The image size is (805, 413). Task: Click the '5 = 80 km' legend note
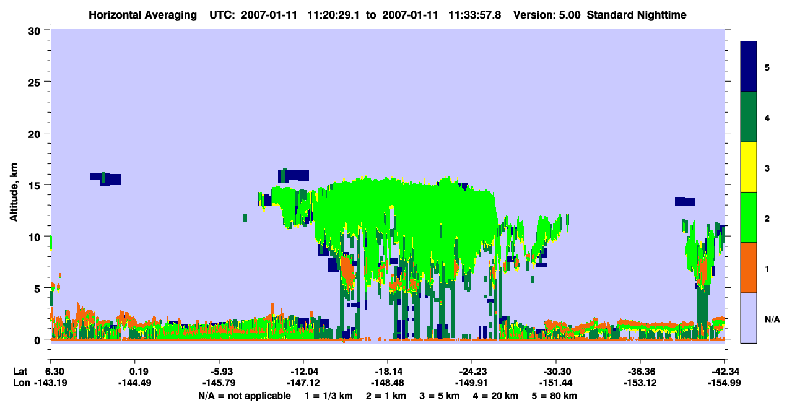[x=555, y=396]
